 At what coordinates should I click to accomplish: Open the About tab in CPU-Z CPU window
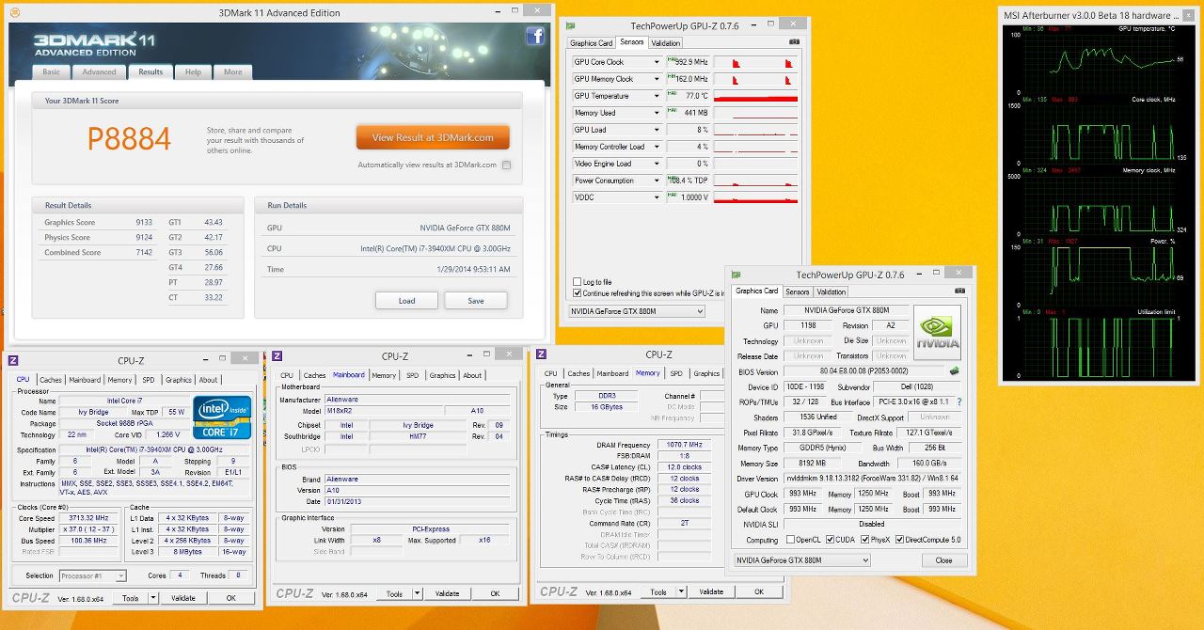[208, 380]
